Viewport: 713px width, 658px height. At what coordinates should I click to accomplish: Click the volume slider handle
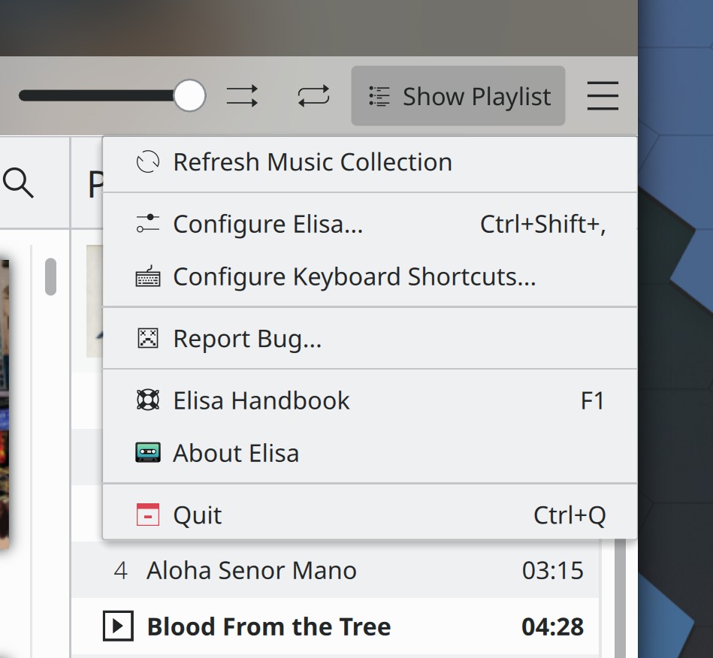[189, 96]
